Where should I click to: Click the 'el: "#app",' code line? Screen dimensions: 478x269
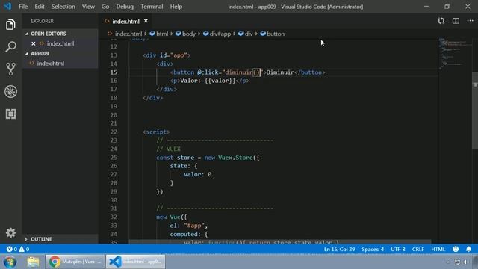[x=189, y=226]
